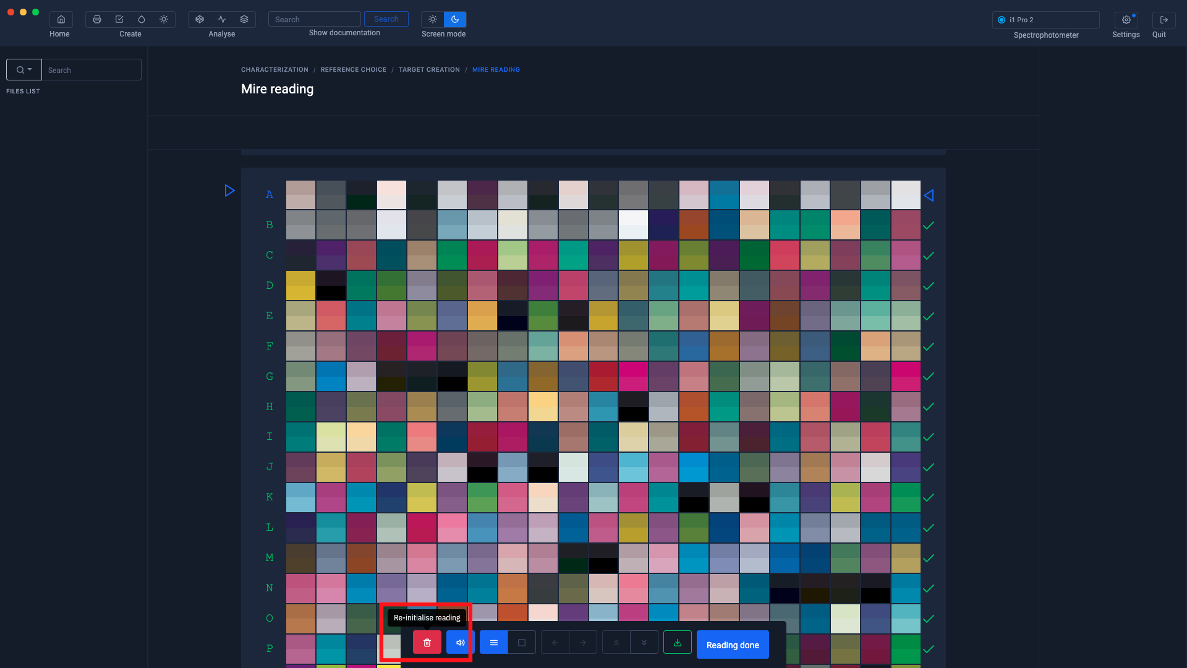Click the row B label
The height and width of the screenshot is (668, 1187).
270,225
